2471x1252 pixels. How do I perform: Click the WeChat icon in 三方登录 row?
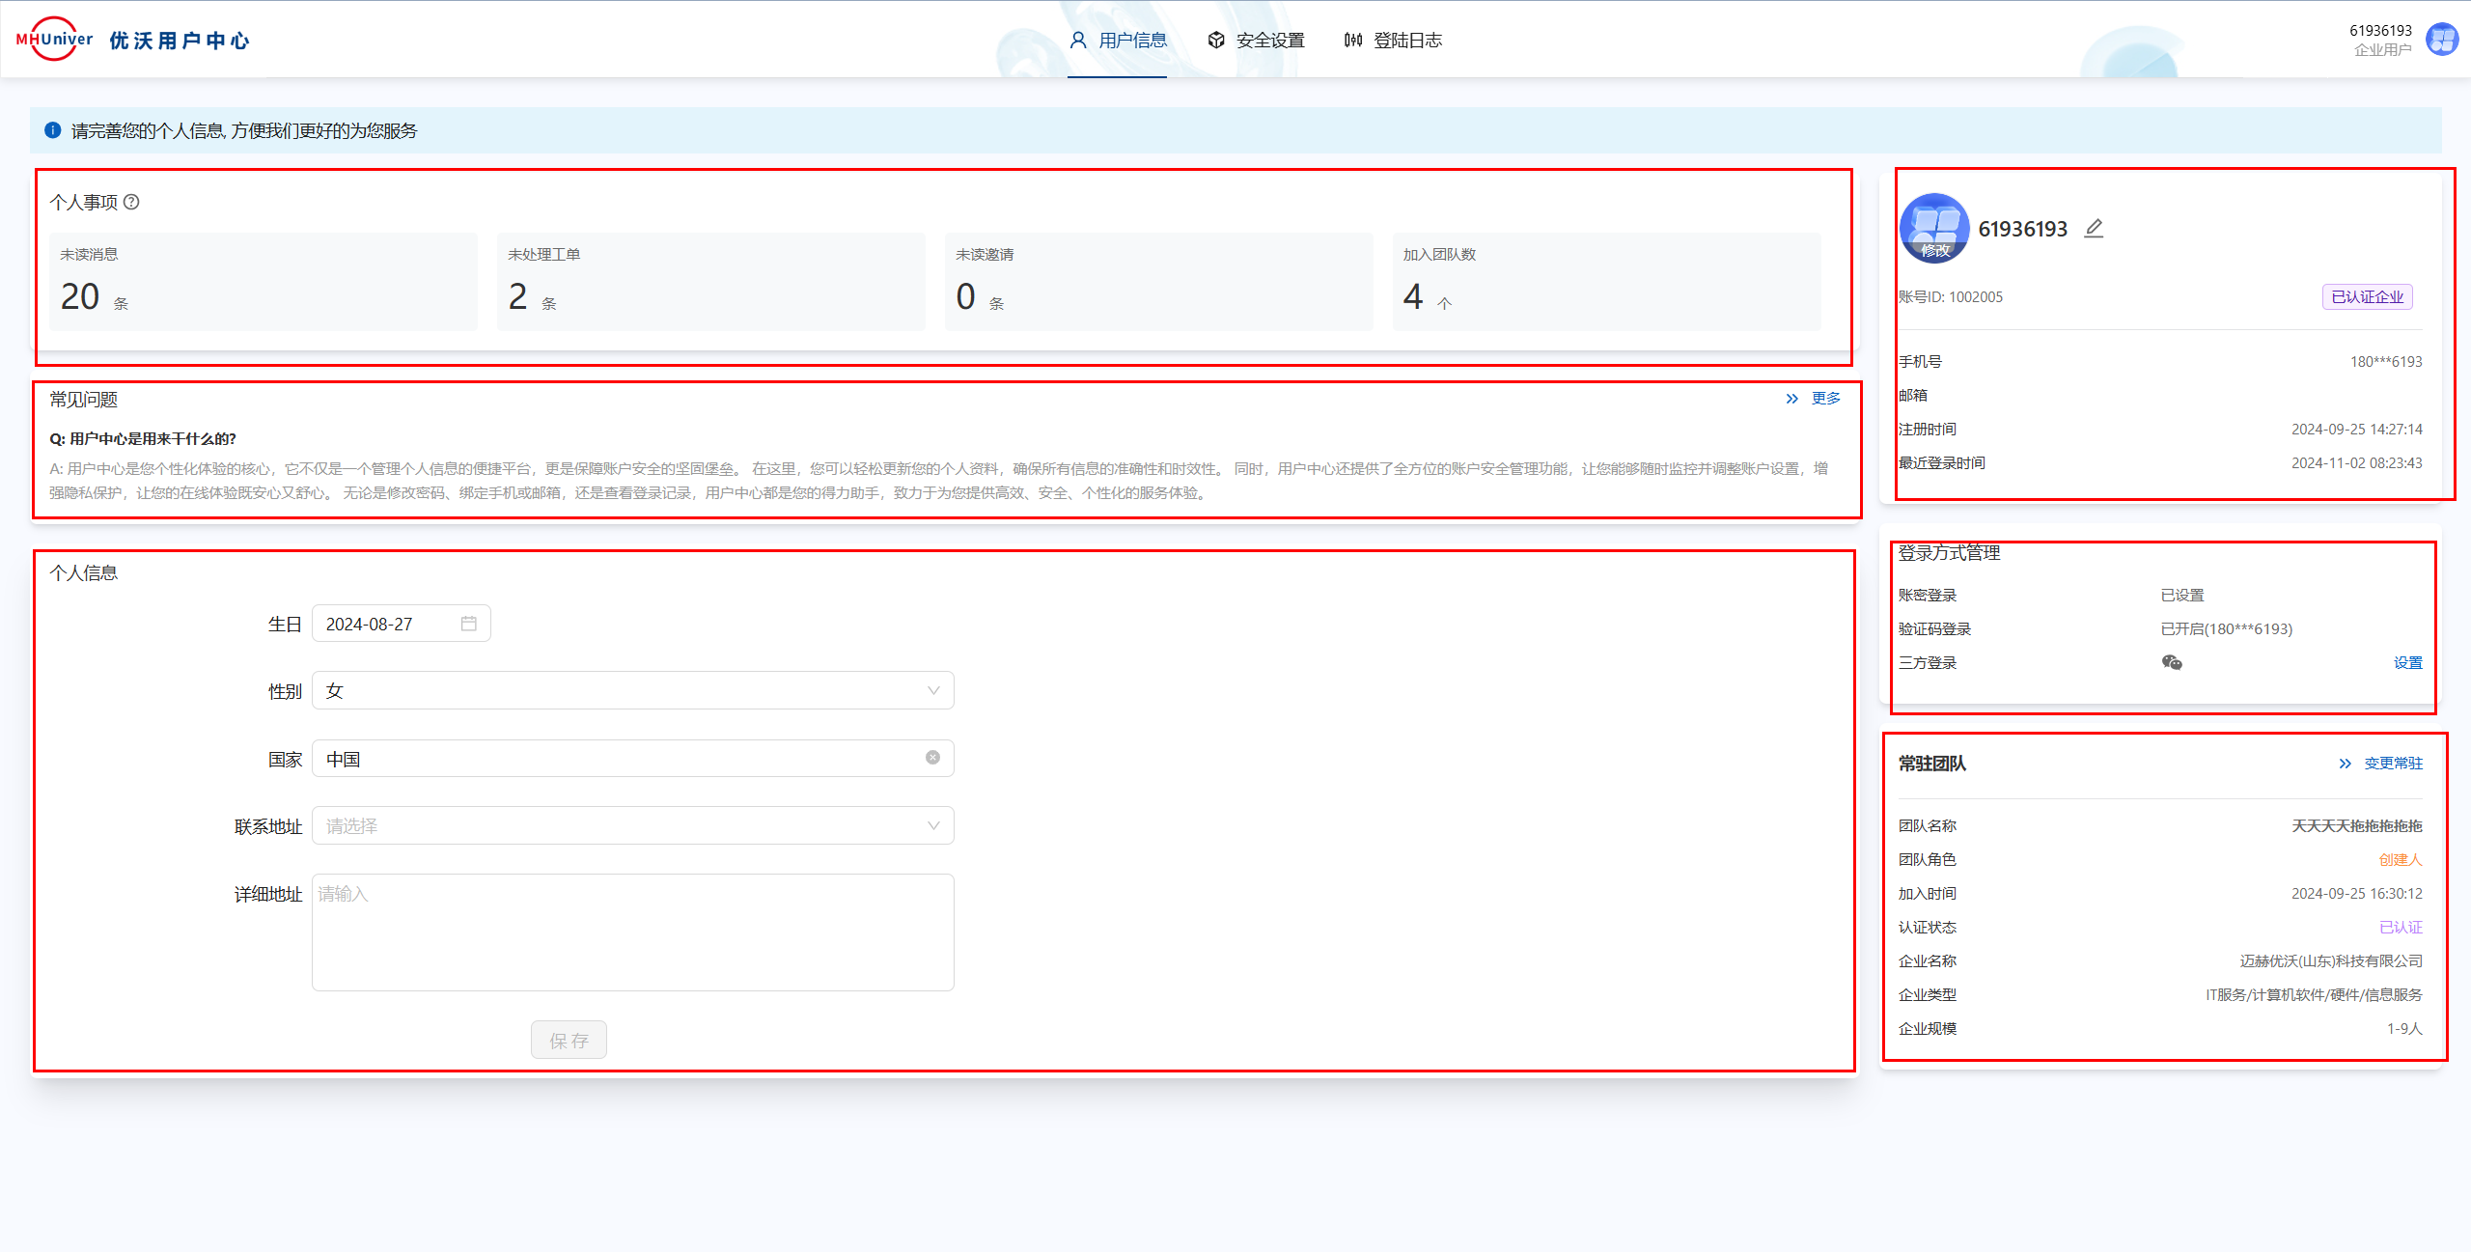point(2172,662)
